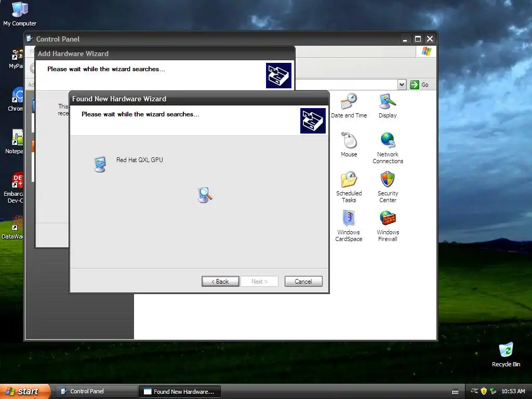Open the Display settings icon
Screen dimensions: 532x399
click(x=388, y=105)
